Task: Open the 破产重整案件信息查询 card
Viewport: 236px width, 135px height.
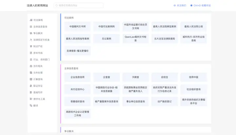Action: pos(107,102)
